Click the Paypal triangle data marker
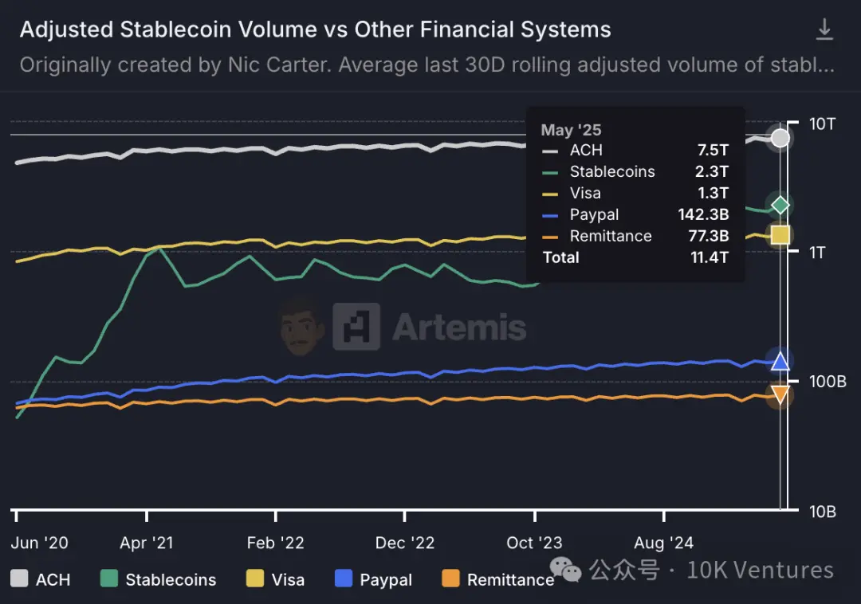Screen dimensions: 861x604 click(780, 361)
